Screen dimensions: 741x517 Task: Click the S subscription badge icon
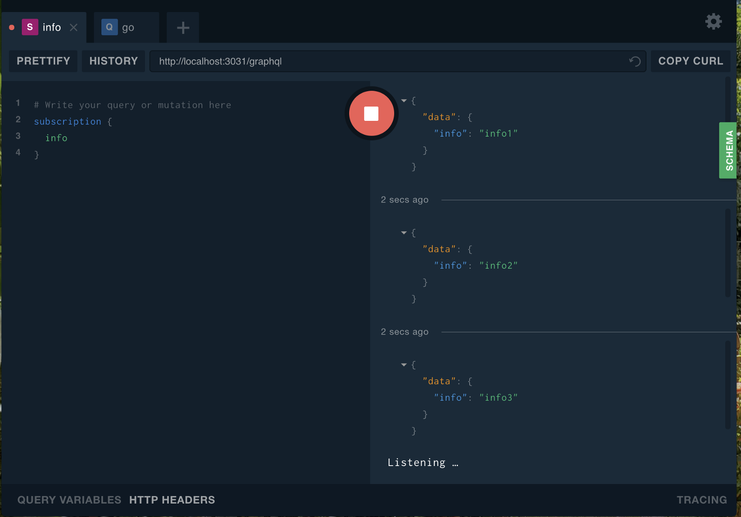30,27
